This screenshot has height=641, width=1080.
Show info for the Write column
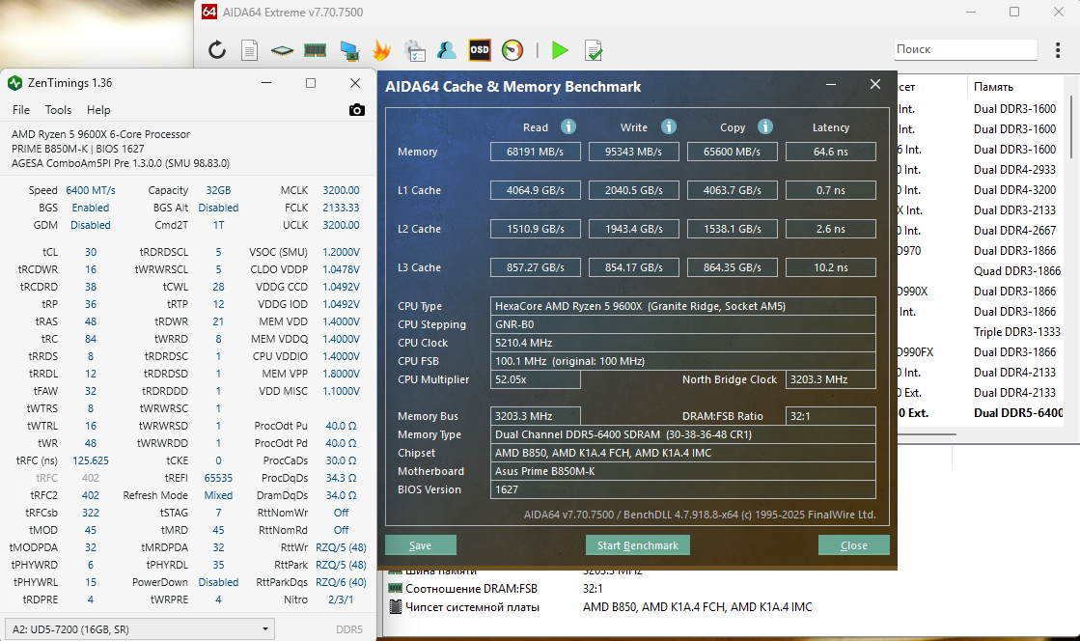[x=669, y=126]
